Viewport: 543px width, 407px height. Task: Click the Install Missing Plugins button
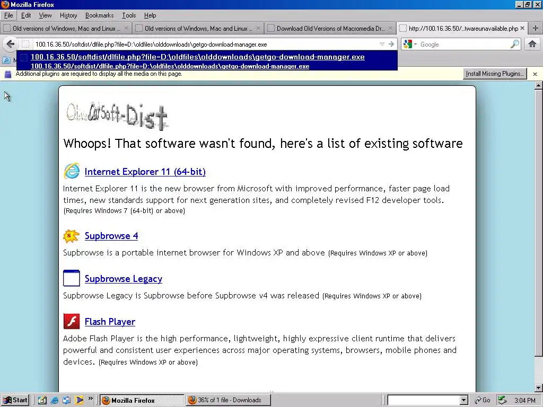click(x=495, y=74)
